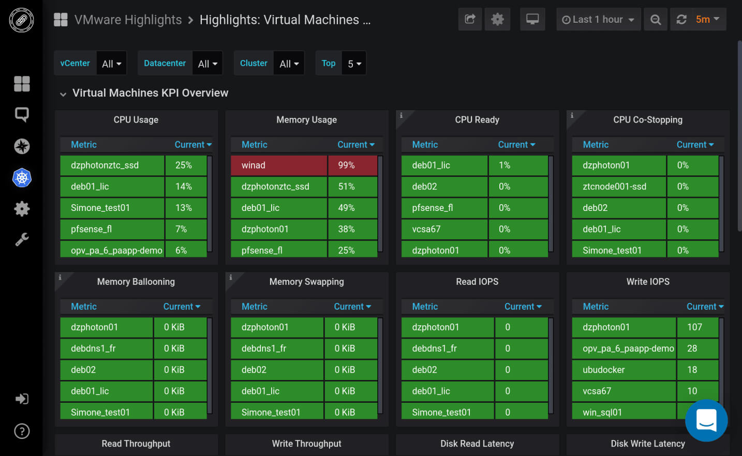This screenshot has width=742, height=456.
Task: Open the Grafana home logo menu
Action: pyautogui.click(x=21, y=20)
